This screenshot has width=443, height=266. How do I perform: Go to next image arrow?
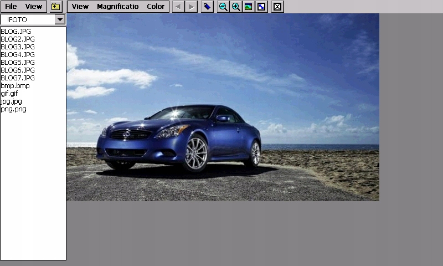pos(191,7)
